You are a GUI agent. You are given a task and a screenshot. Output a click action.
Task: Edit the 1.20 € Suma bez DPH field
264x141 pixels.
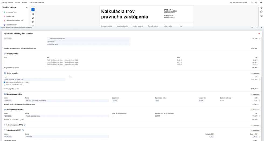tap(211, 137)
